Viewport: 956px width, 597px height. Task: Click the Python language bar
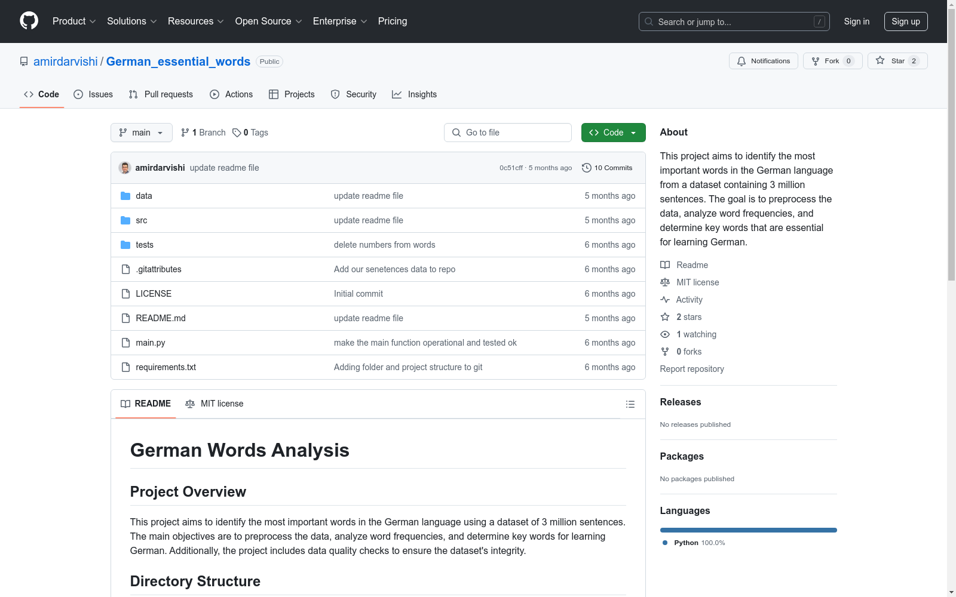coord(749,530)
